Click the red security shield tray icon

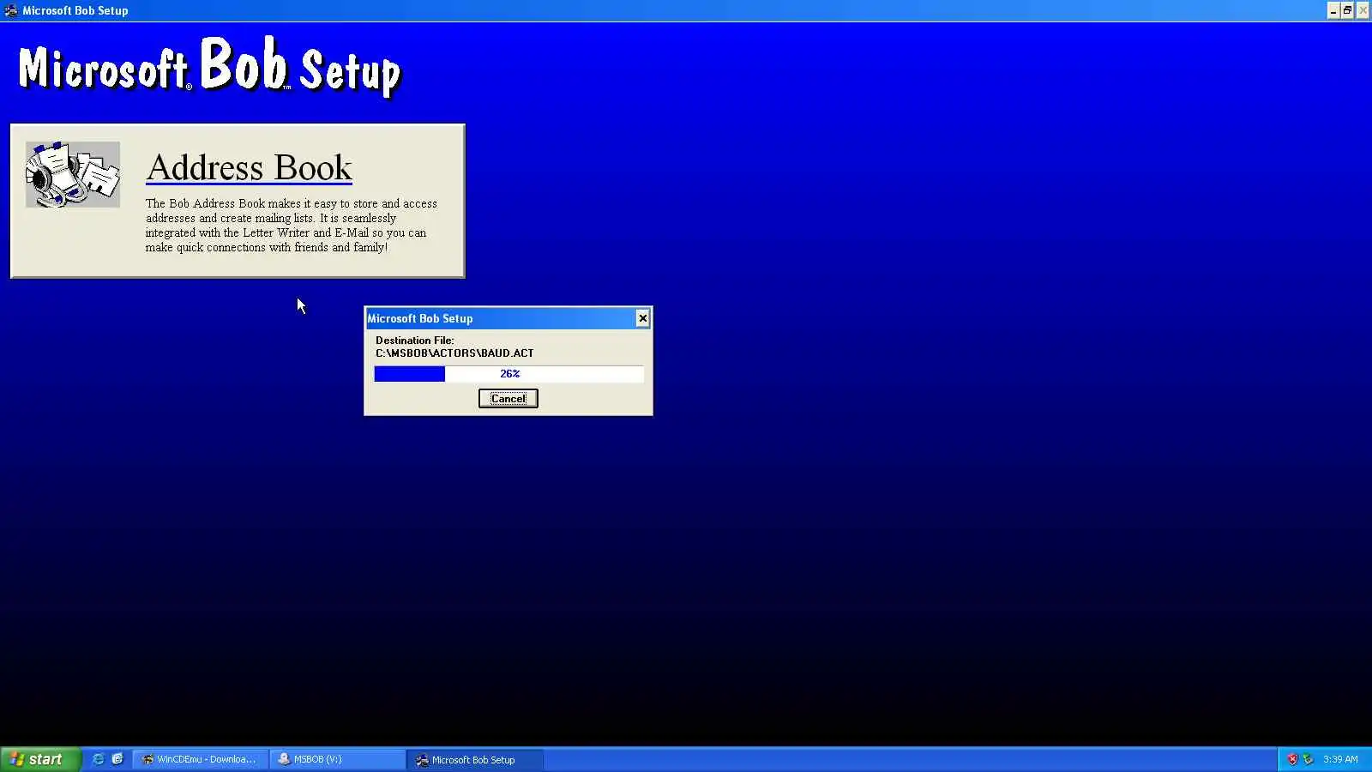coord(1292,759)
